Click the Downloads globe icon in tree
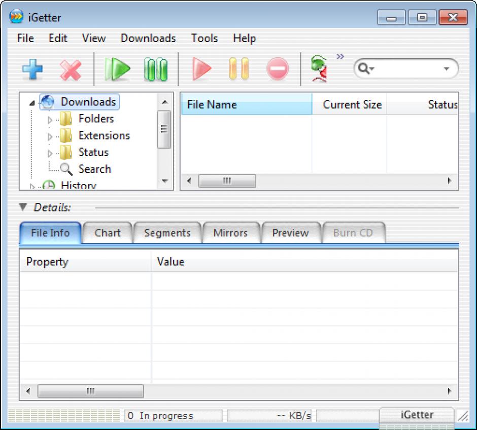This screenshot has width=477, height=430. click(x=48, y=102)
